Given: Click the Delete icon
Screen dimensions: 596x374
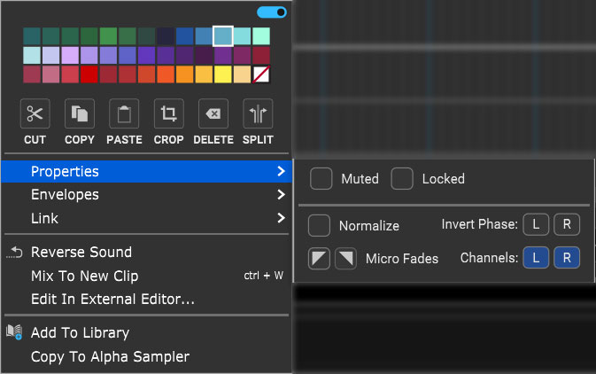Looking at the screenshot, I should point(213,113).
